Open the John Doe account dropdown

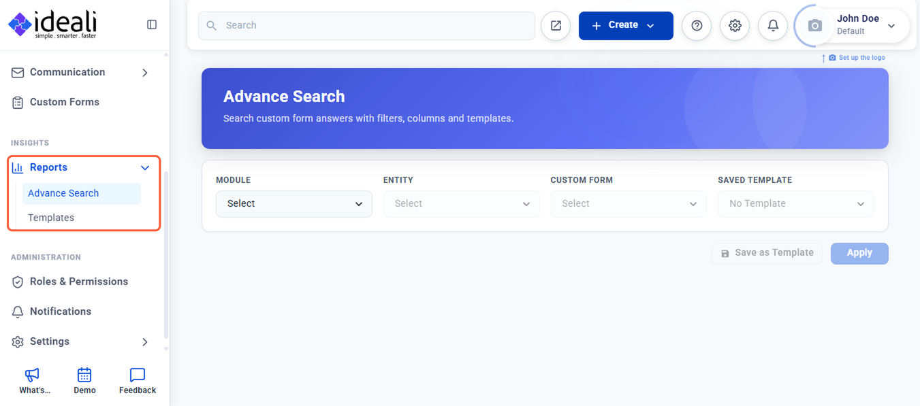pos(891,26)
